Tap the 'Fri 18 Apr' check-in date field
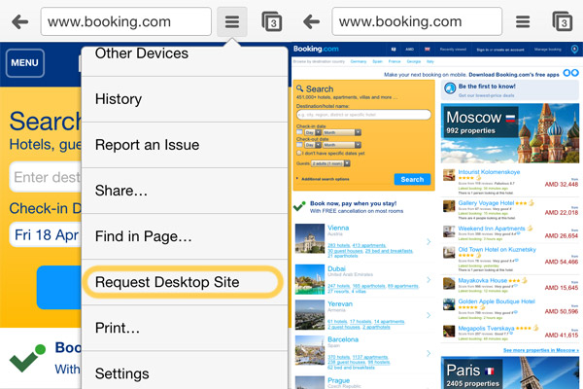Image resolution: width=583 pixels, height=389 pixels. point(46,235)
